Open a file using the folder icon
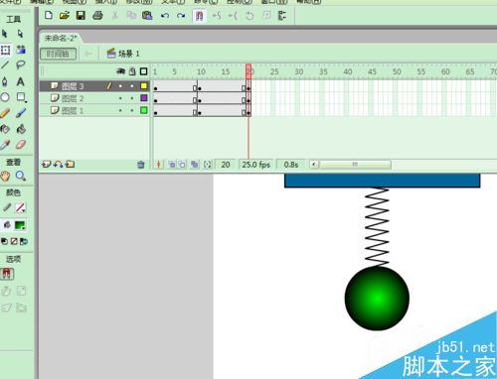The image size is (497, 379). click(x=65, y=15)
